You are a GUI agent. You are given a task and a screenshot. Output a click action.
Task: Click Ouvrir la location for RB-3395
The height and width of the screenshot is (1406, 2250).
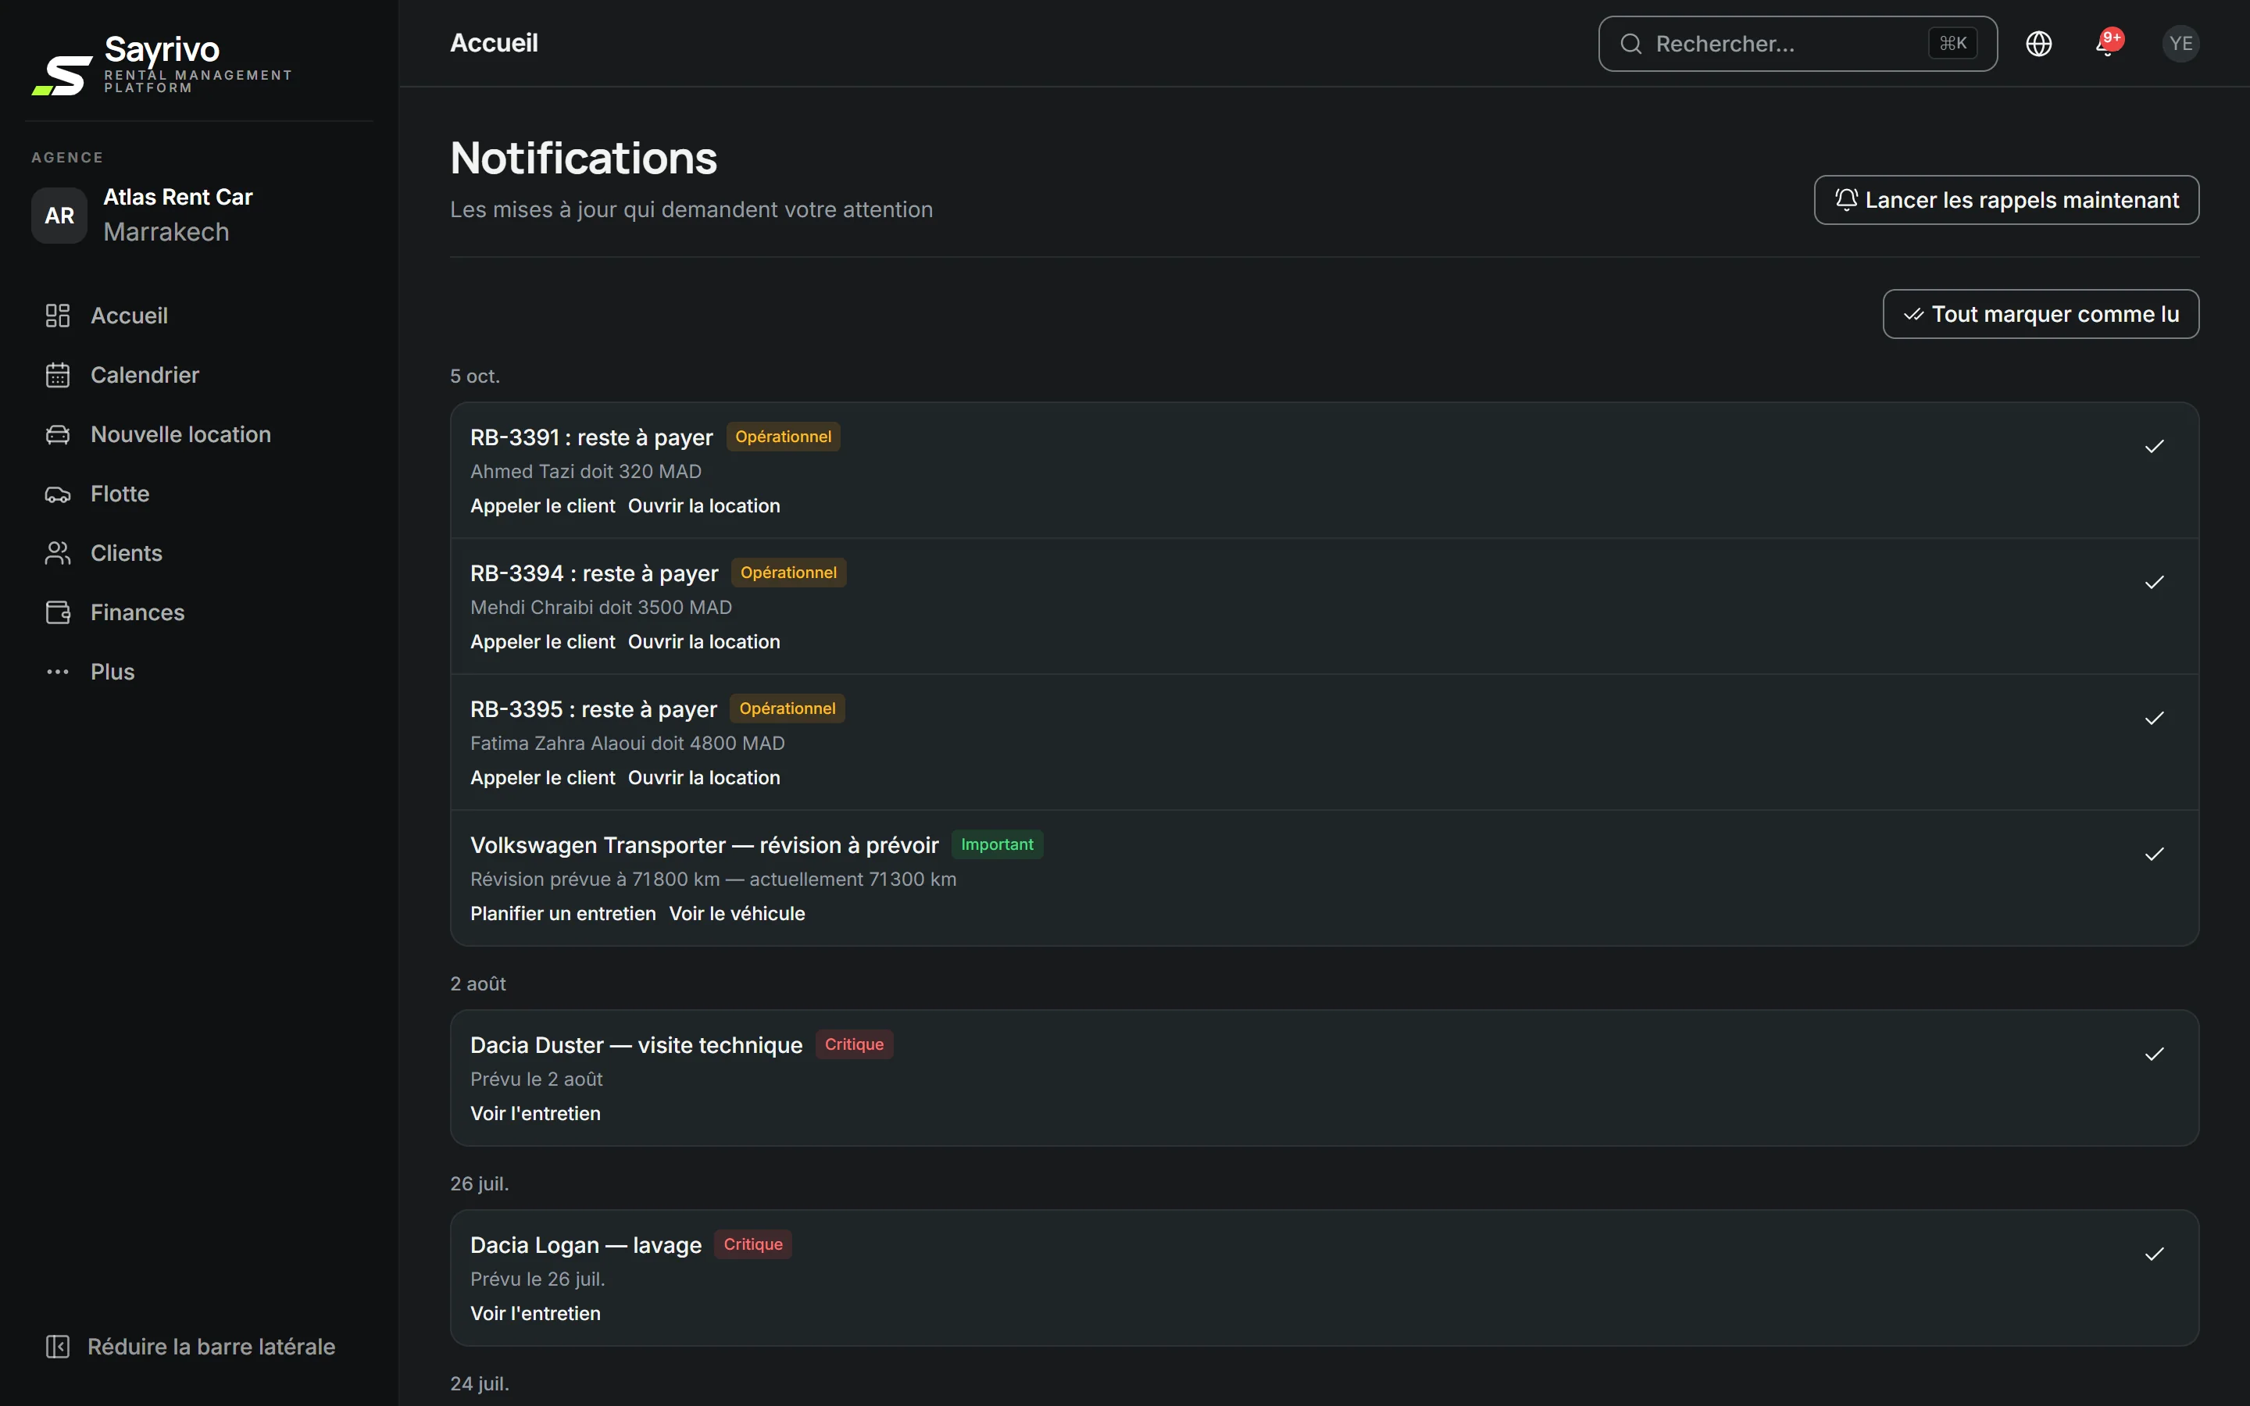click(x=704, y=777)
